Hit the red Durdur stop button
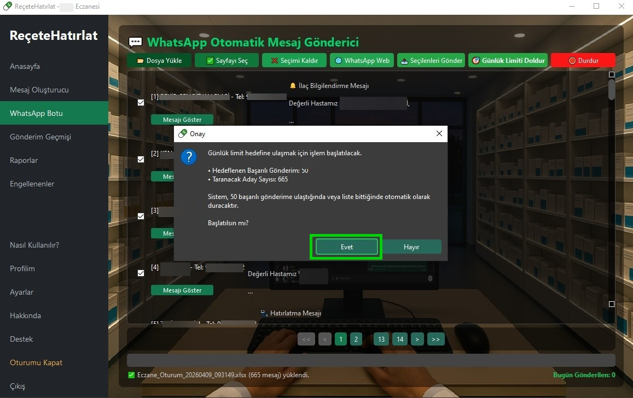Screen dimensions: 633x398 tap(583, 61)
